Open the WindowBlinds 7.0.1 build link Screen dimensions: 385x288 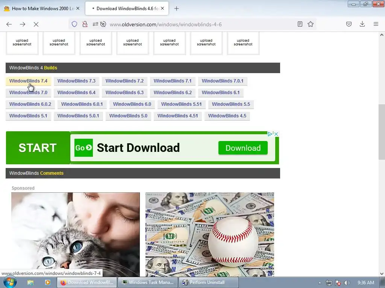223,81
